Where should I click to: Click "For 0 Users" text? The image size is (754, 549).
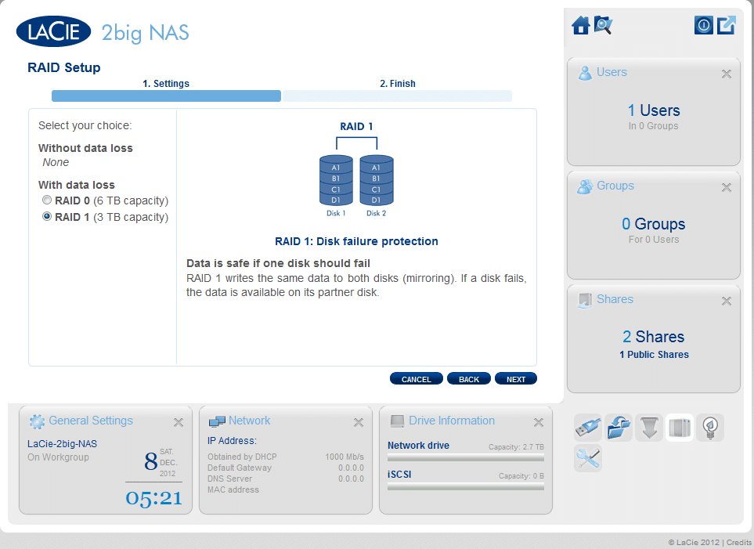654,240
